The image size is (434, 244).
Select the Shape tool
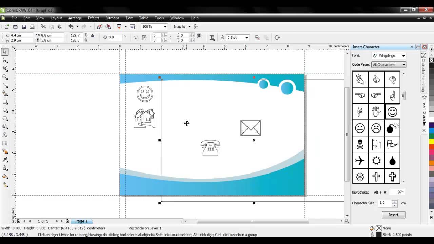(x=5, y=60)
